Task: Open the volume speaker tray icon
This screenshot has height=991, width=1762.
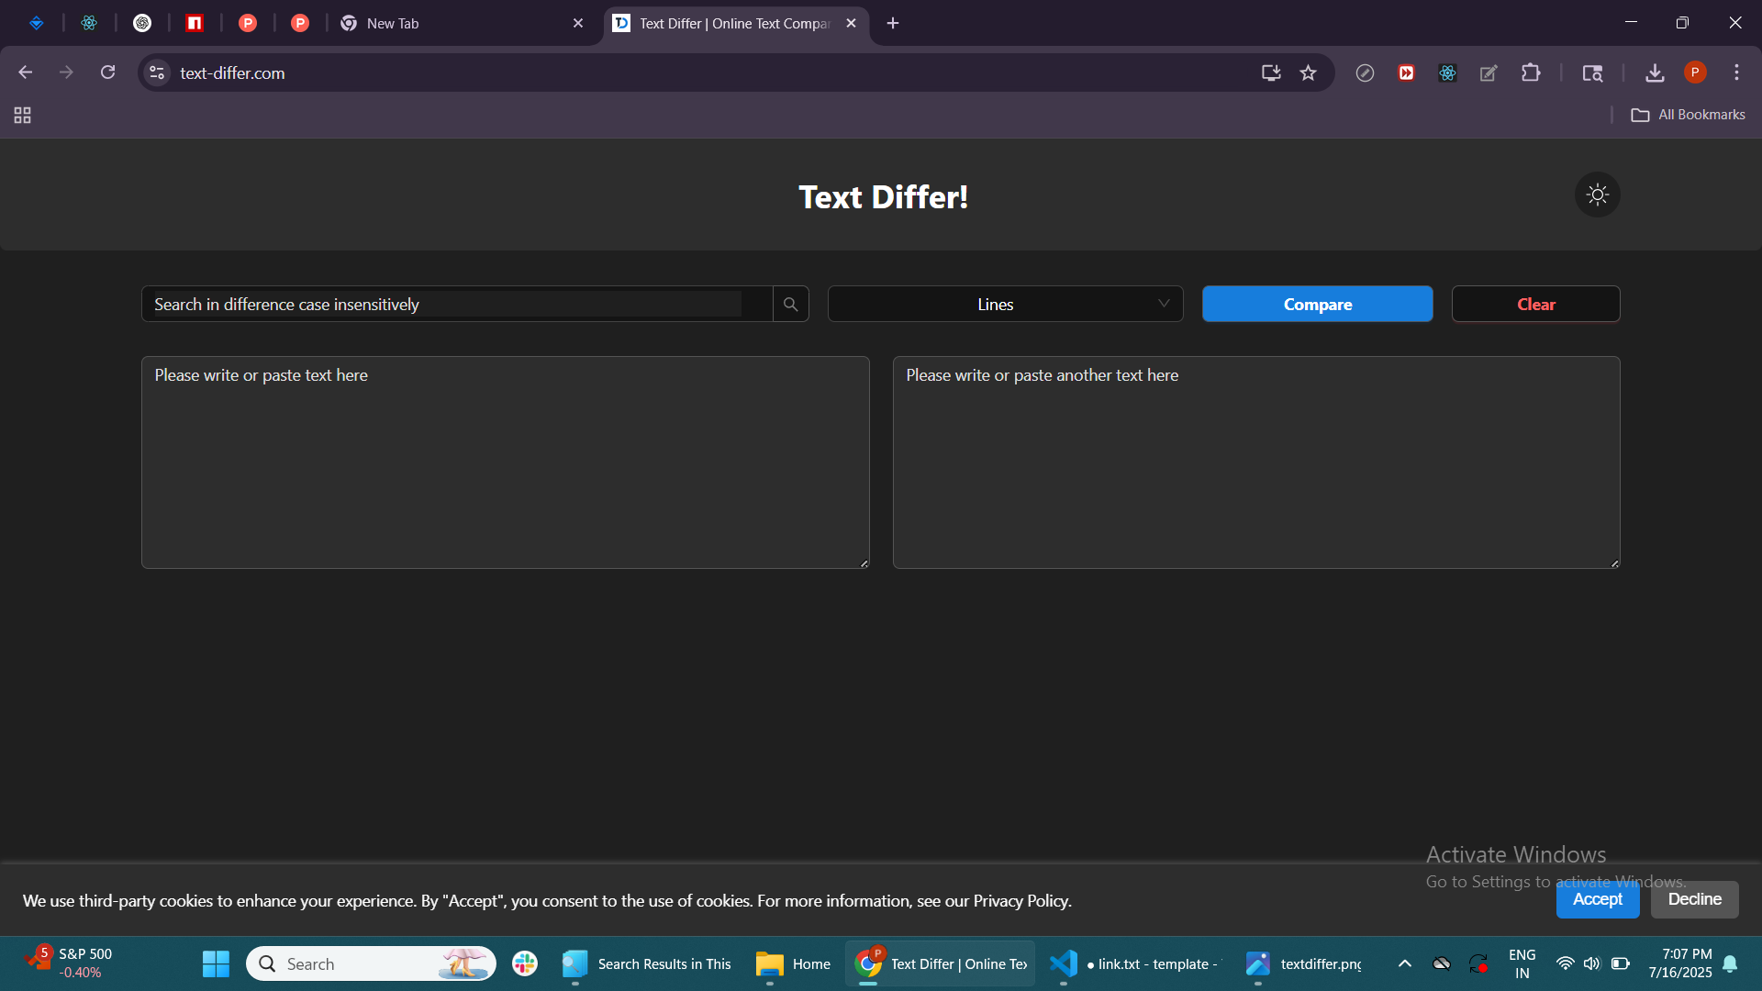Action: 1591,963
